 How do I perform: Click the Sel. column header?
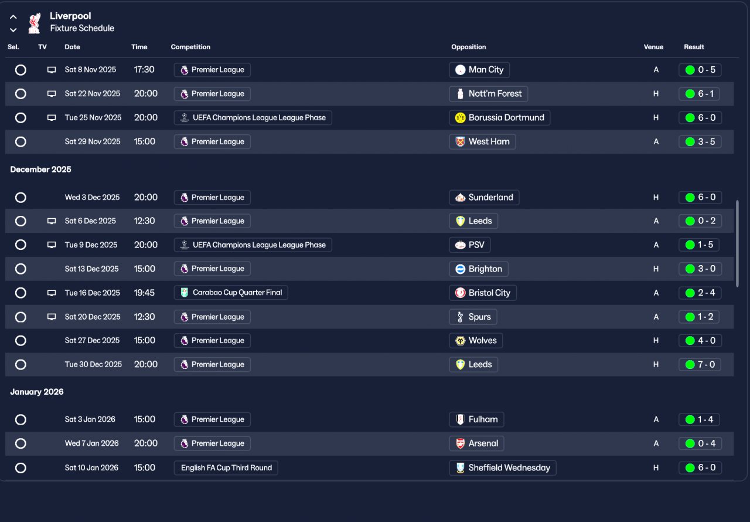click(x=13, y=47)
